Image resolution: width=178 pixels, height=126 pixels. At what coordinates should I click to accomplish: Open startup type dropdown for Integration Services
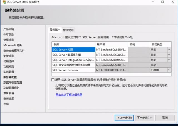coord(169,60)
